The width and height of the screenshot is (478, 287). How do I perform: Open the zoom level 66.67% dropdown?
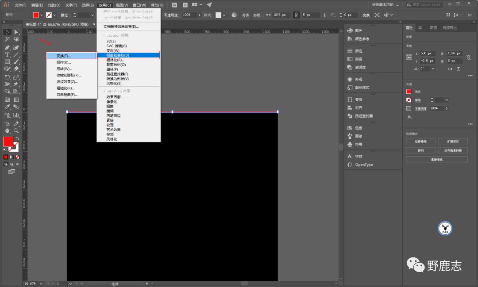(41, 283)
